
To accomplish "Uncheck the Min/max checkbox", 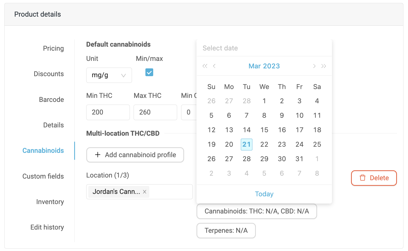I will pyautogui.click(x=149, y=72).
